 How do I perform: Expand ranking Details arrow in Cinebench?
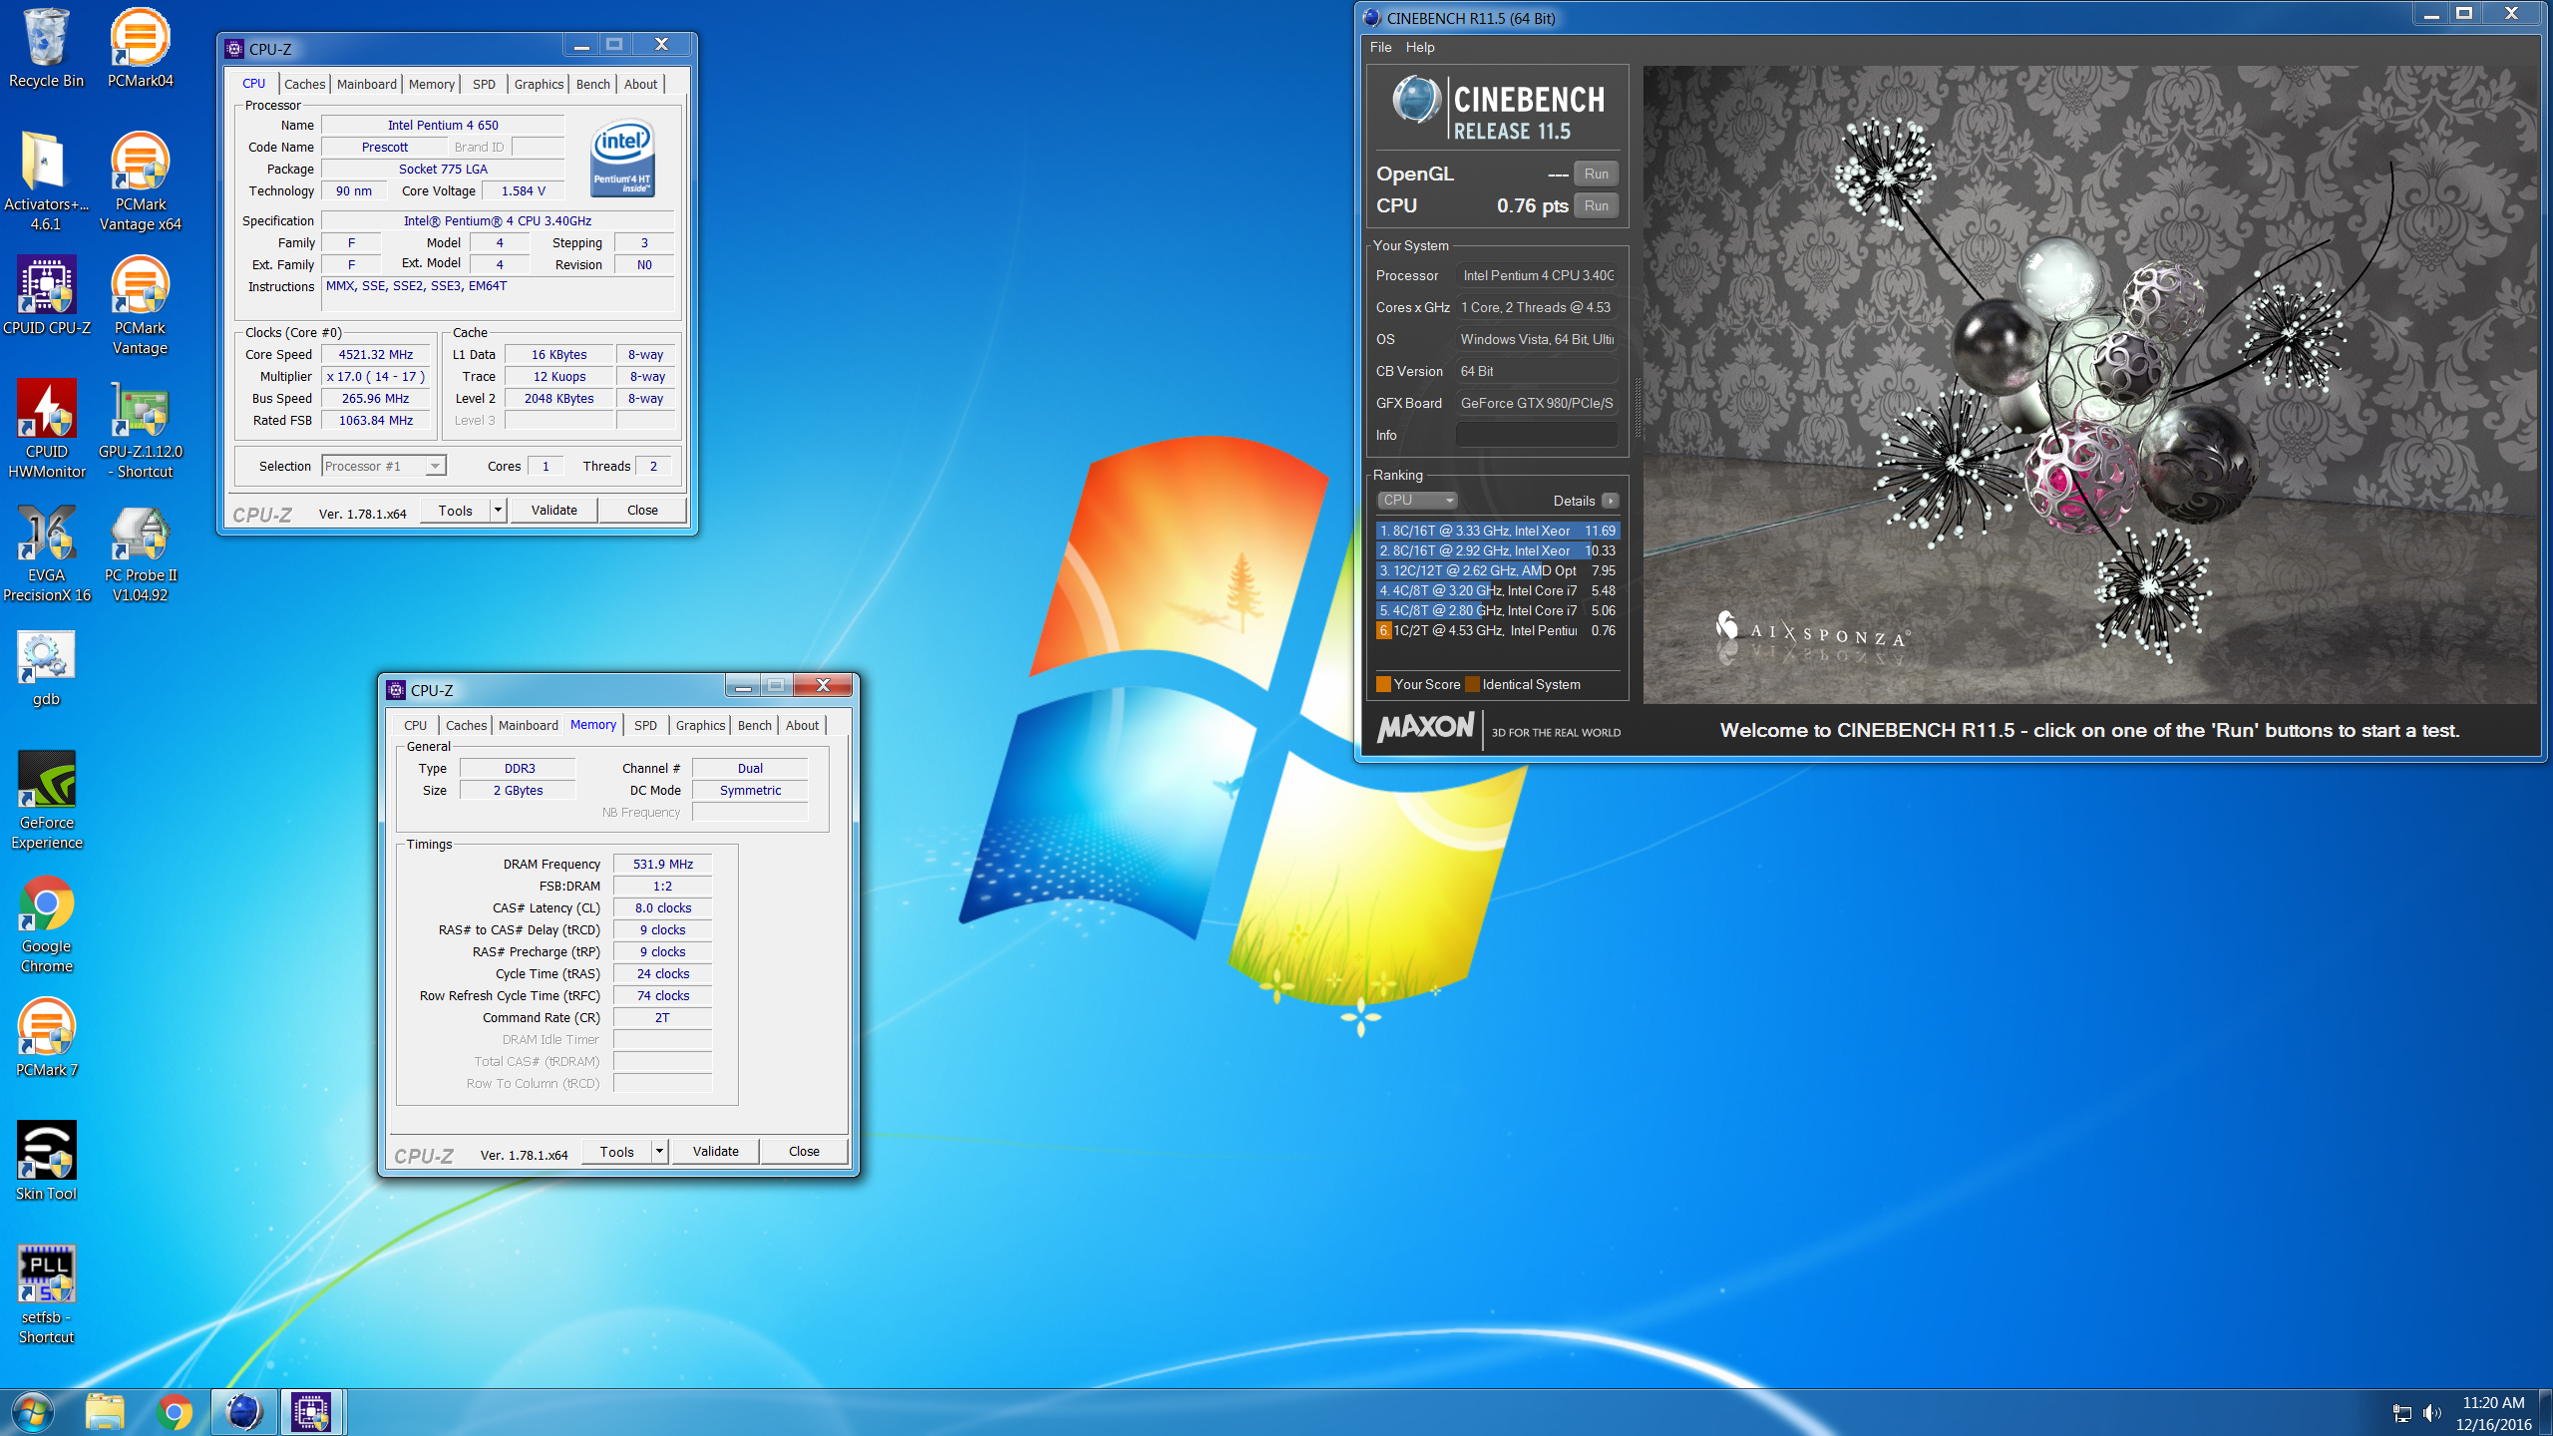click(1611, 501)
